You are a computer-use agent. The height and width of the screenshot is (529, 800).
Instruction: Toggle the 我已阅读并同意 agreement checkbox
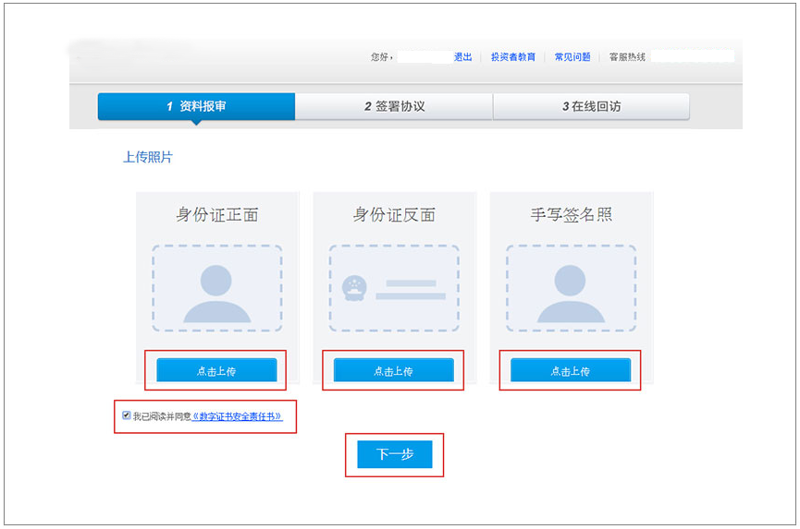click(126, 415)
